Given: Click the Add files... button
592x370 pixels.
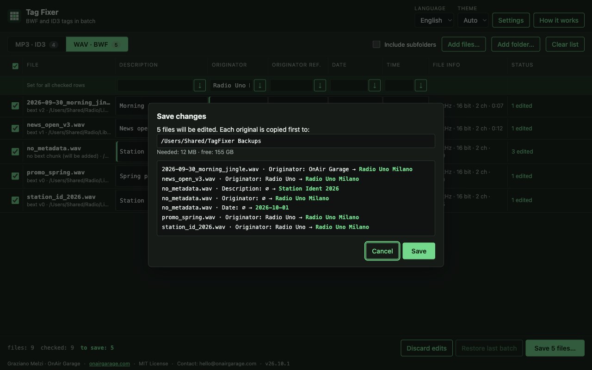Looking at the screenshot, I should [x=463, y=44].
